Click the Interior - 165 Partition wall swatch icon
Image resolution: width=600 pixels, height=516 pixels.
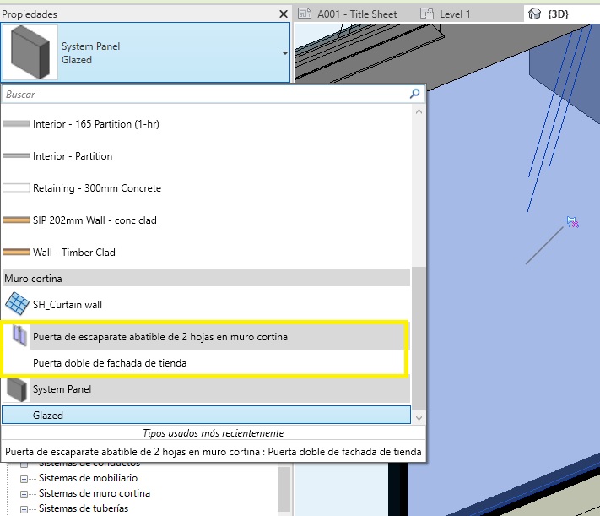(x=17, y=124)
